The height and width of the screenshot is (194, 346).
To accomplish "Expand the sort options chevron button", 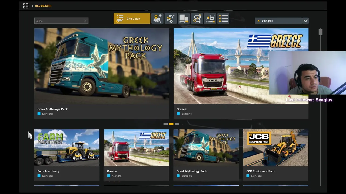I will (305, 21).
